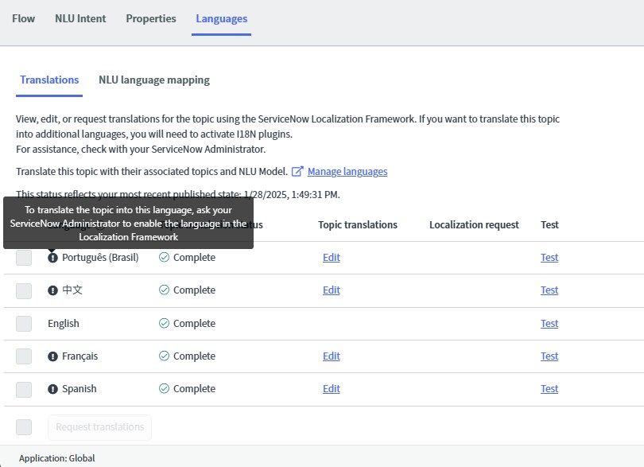The image size is (644, 467).
Task: Select the Languages tab
Action: (x=221, y=19)
